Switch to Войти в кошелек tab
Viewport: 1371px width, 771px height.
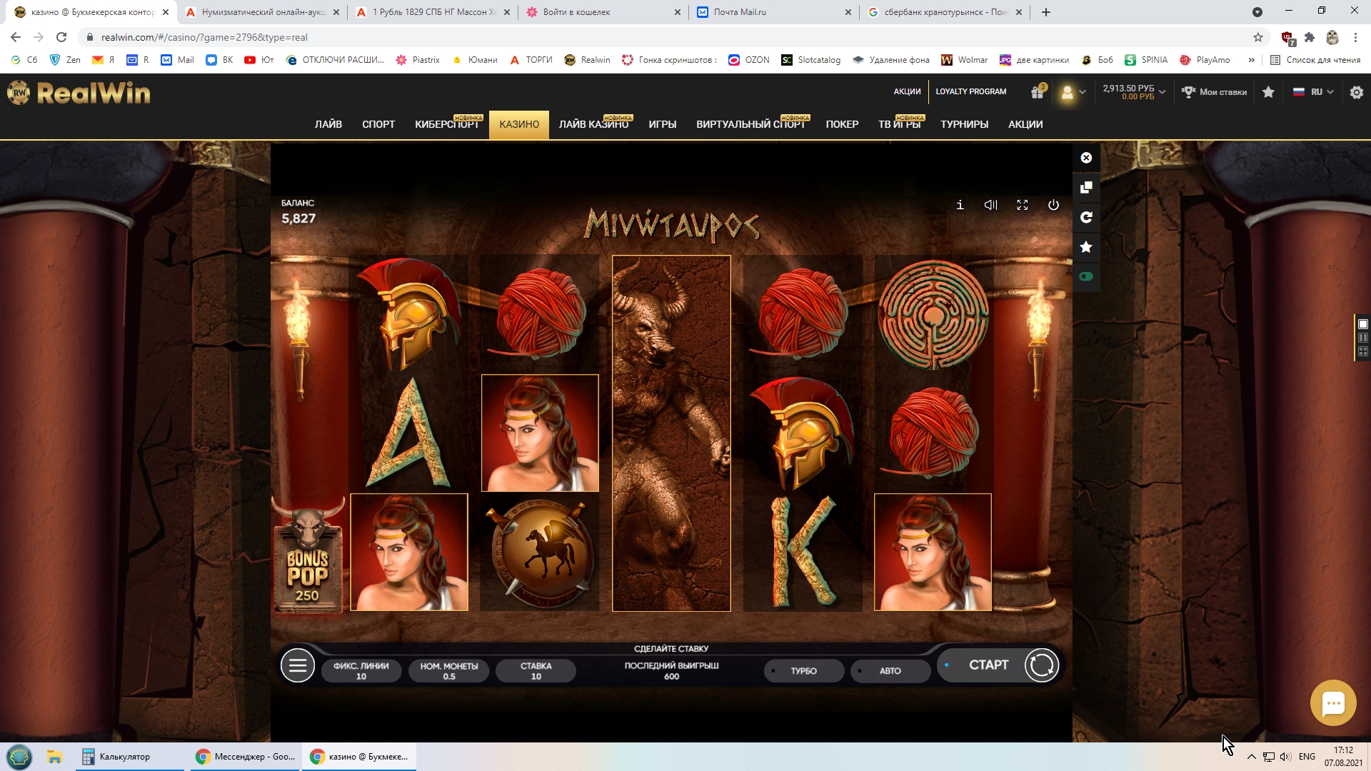click(x=604, y=12)
